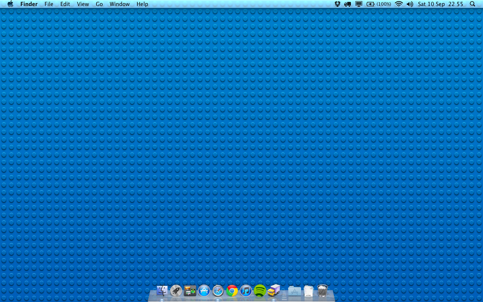
Task: Open the Trash in the Dock
Action: (323, 291)
